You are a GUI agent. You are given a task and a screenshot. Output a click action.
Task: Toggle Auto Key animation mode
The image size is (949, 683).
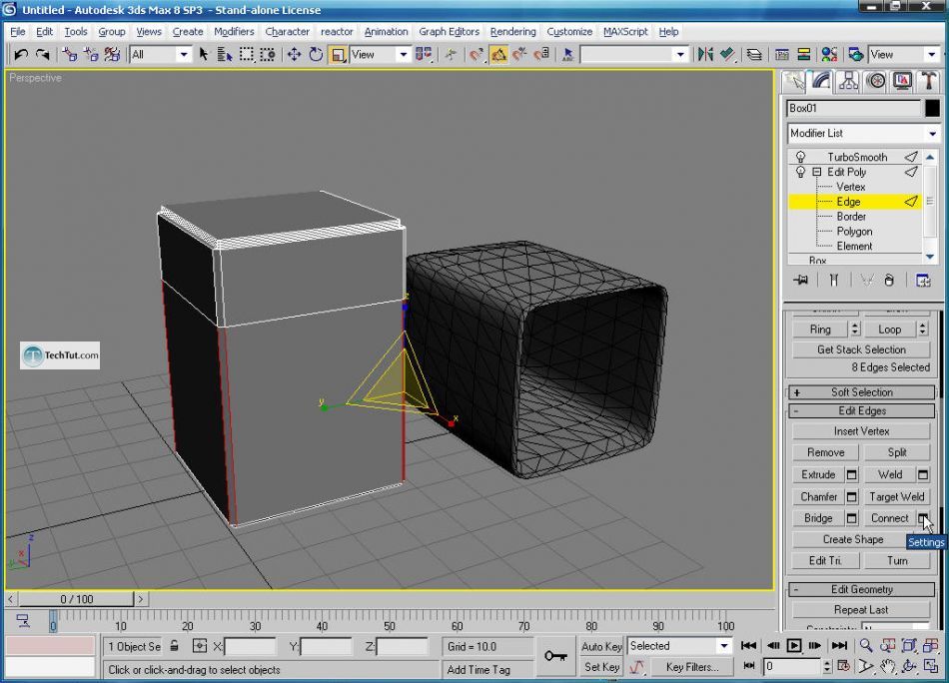pos(601,646)
